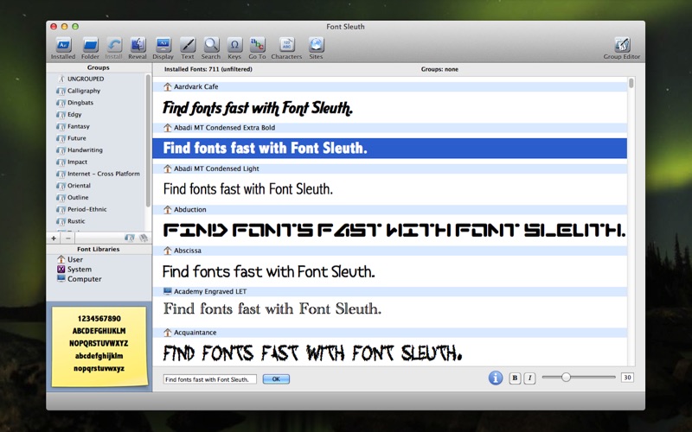Click the Installed Fonts: 711 status text
Image resolution: width=692 pixels, height=432 pixels.
(208, 69)
